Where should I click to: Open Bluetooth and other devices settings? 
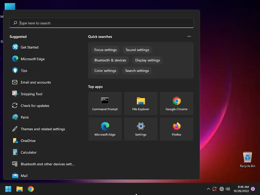click(43, 164)
